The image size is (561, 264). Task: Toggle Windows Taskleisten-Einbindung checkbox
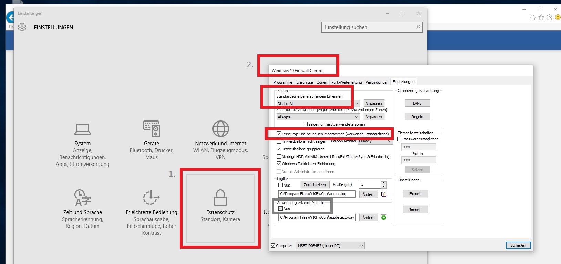[x=279, y=164]
